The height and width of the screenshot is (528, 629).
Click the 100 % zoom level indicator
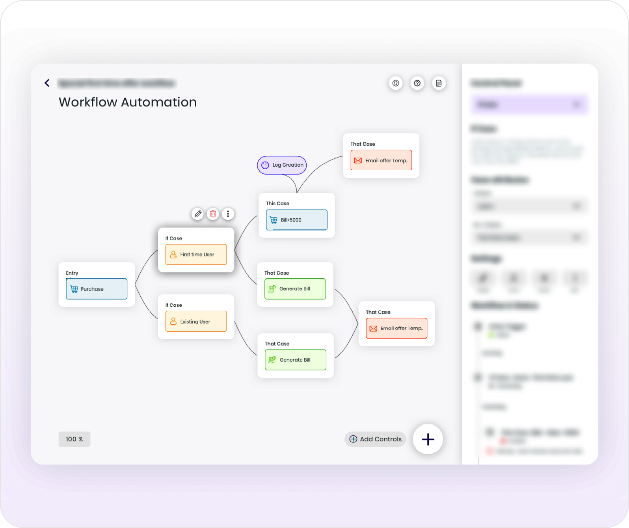[74, 439]
